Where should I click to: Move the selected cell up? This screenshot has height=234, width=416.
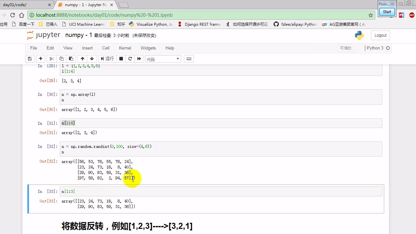[x=83, y=59]
